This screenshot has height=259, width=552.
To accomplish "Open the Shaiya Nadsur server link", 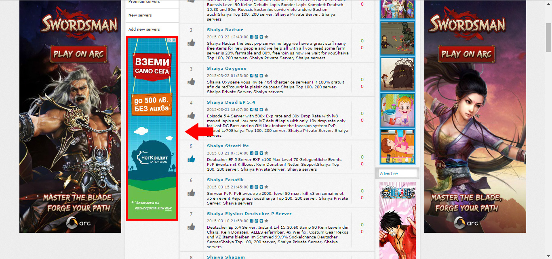I will click(225, 30).
